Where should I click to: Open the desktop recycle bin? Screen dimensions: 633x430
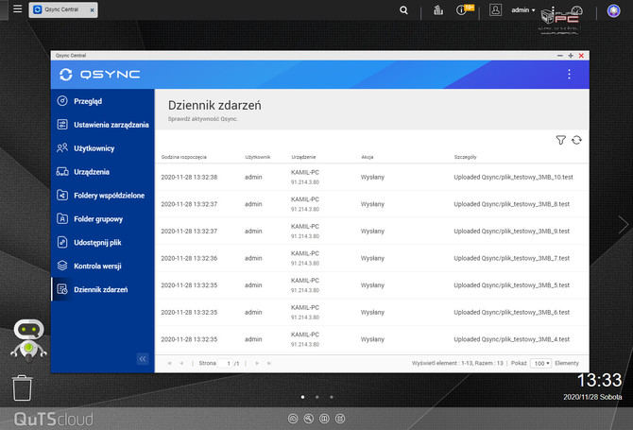(22, 388)
